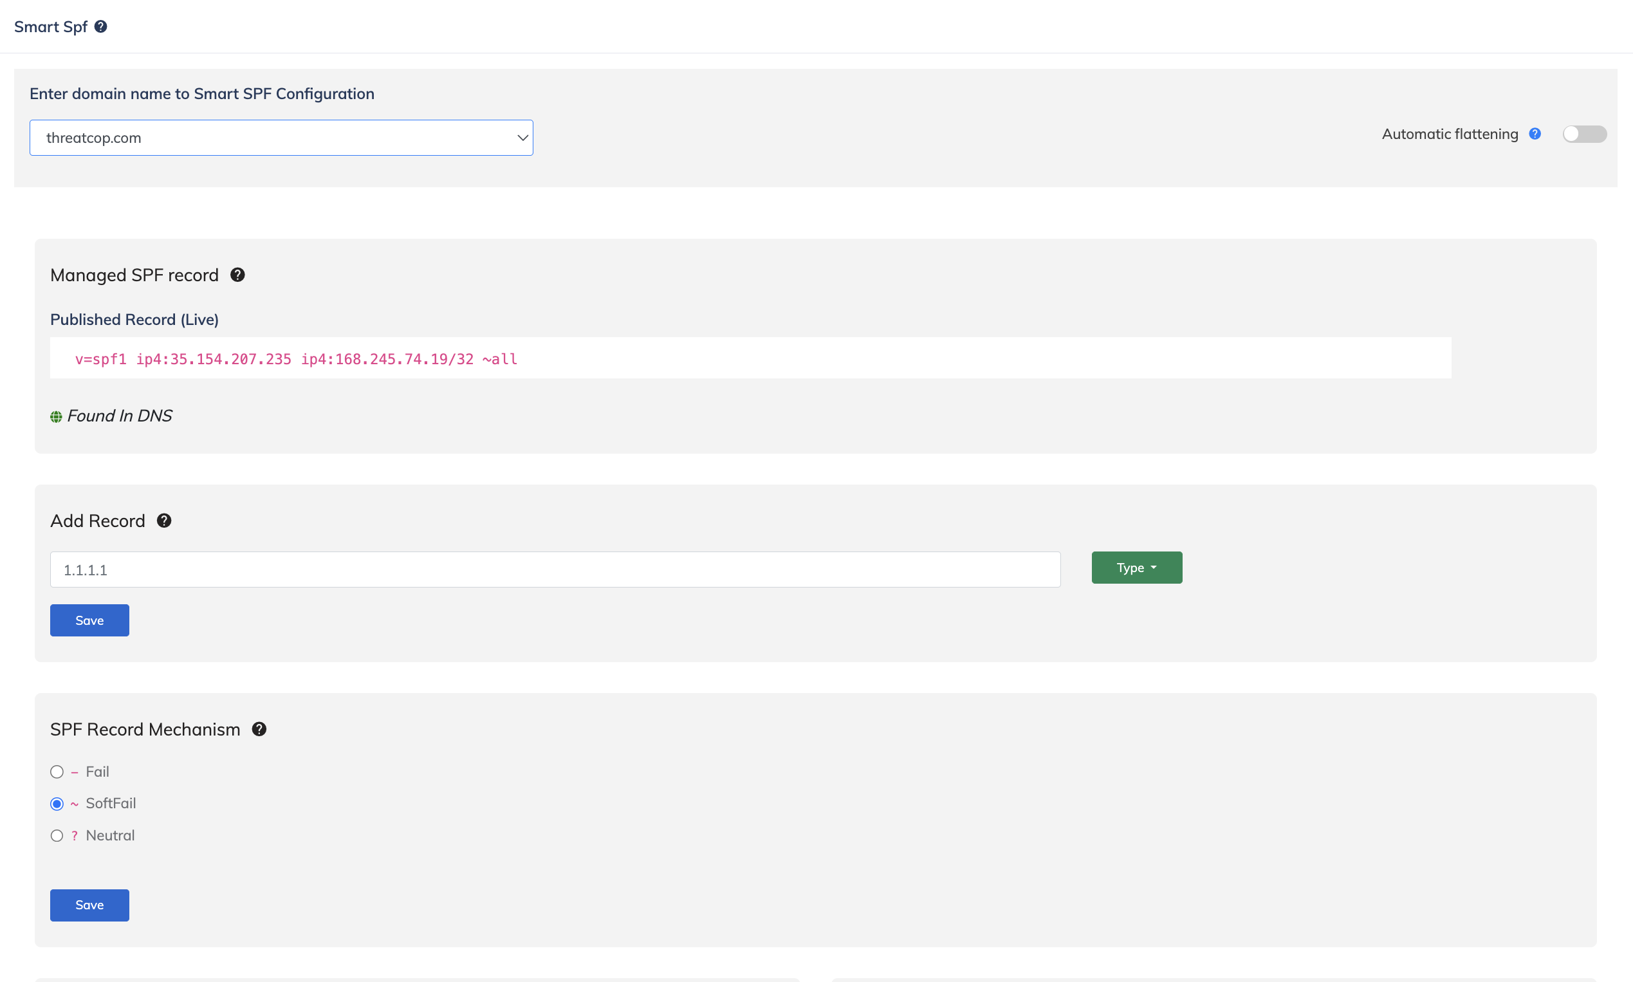
Task: Click the domain dropdown chevron arrow
Action: 522,138
